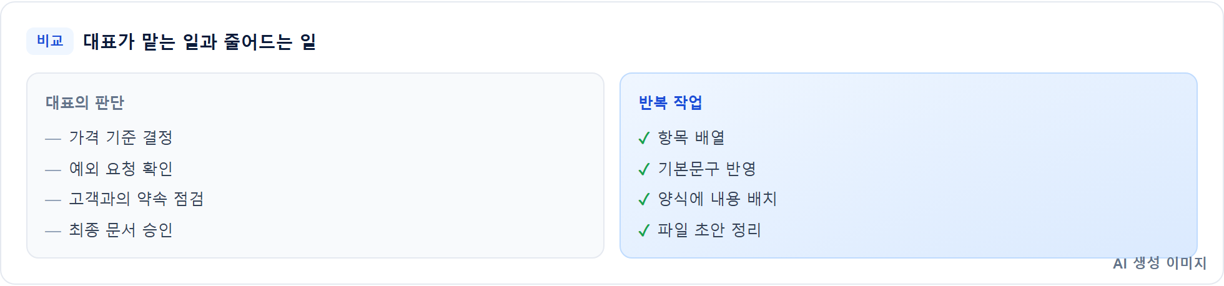
Task: Click the green checkmark beside 파일 초안 정리
Action: click(644, 230)
